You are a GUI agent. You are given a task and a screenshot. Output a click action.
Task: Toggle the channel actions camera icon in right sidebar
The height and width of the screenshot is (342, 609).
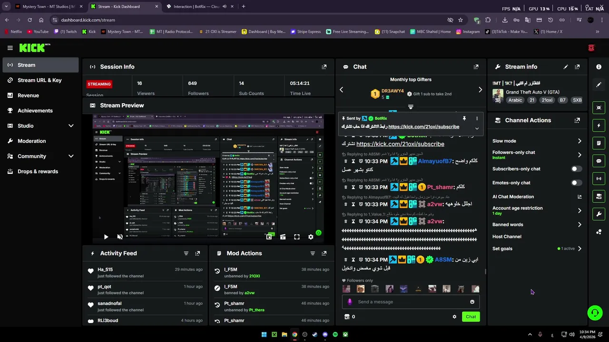click(x=599, y=196)
